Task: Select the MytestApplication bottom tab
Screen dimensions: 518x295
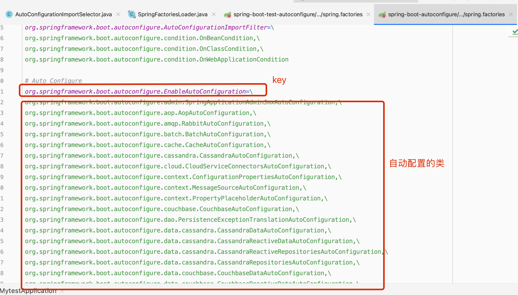Action: pos(28,291)
